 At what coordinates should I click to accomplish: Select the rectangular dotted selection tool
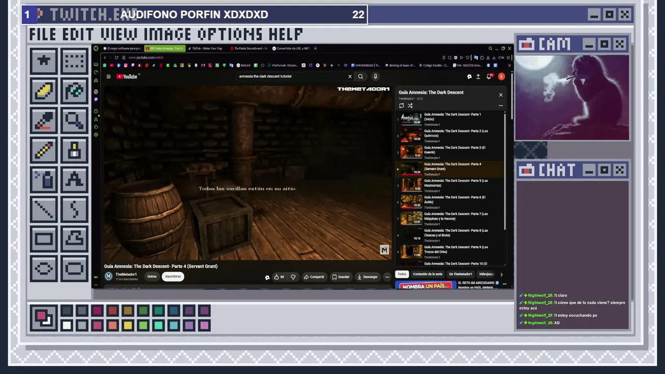(75, 61)
